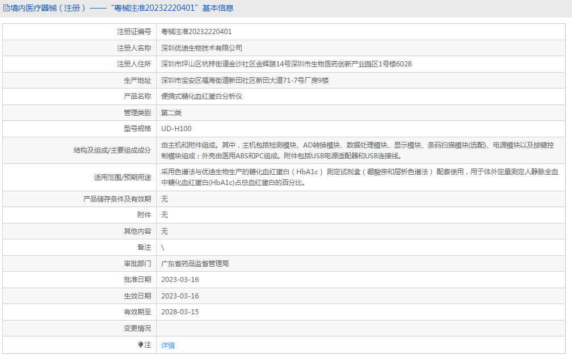The height and width of the screenshot is (358, 572).
Task: Click the 注册证编号 label
Action: (134, 32)
